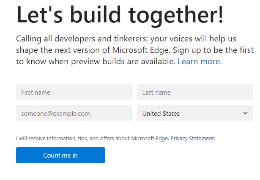Click the Let's build together! heading

pos(120,15)
